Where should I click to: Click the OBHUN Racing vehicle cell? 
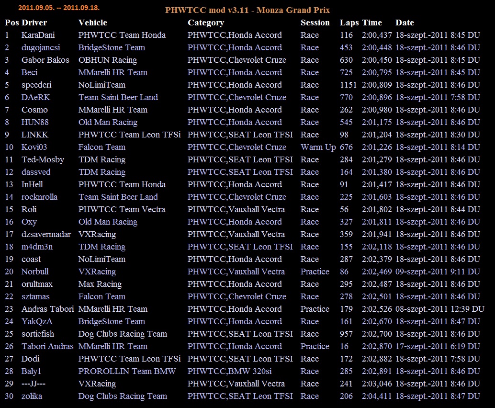pos(108,60)
